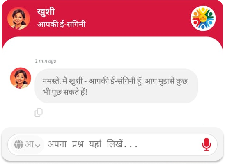Click the आपकी ई-संगिनी subtitle
The image size is (225, 164).
click(62, 24)
